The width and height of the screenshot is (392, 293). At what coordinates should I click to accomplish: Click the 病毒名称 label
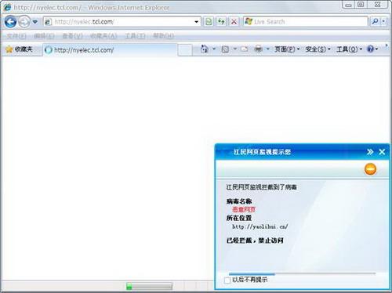pos(239,201)
